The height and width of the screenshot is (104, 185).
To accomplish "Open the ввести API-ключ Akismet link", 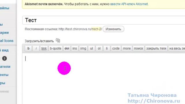I will click(129, 4).
